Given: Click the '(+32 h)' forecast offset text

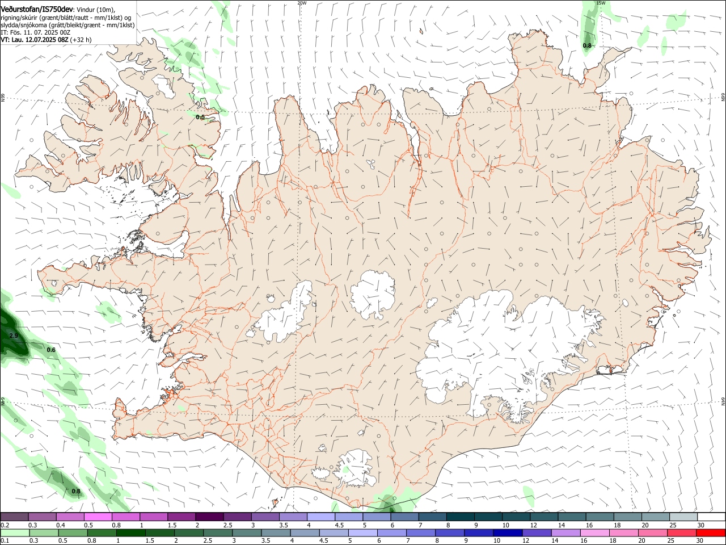Looking at the screenshot, I should 81,40.
